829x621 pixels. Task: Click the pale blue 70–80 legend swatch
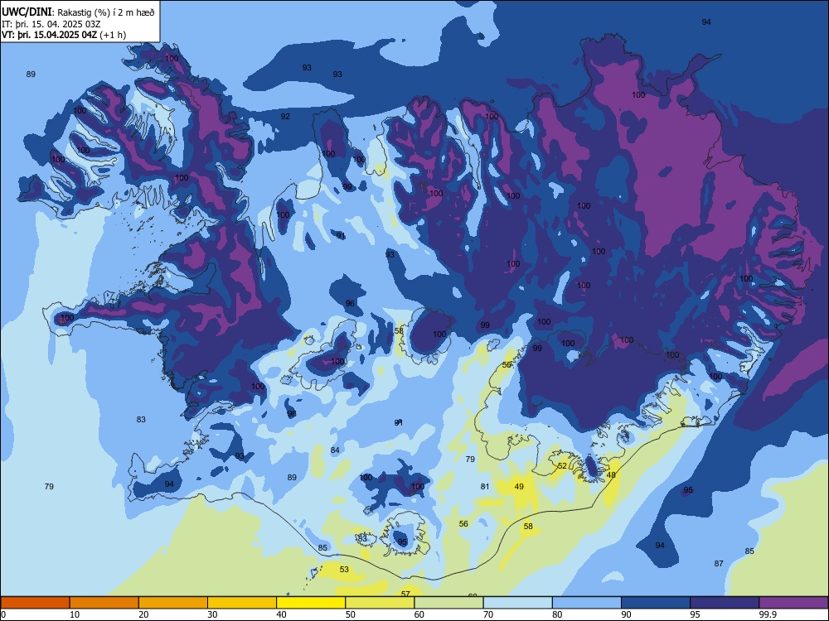(x=517, y=603)
